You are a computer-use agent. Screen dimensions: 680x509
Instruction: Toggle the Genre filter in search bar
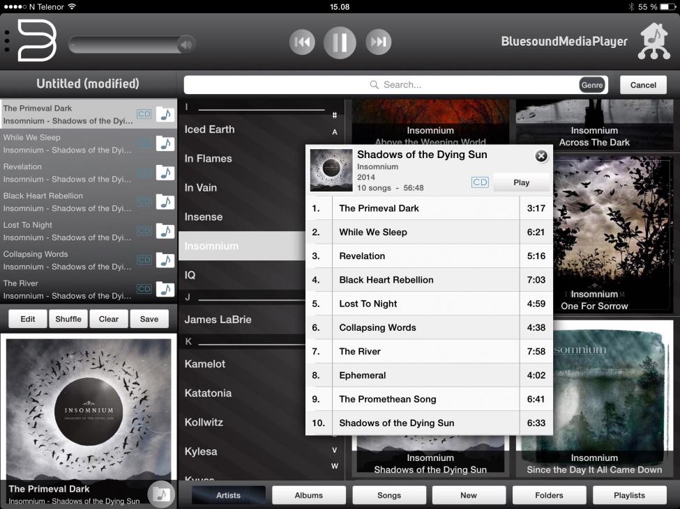pos(592,85)
